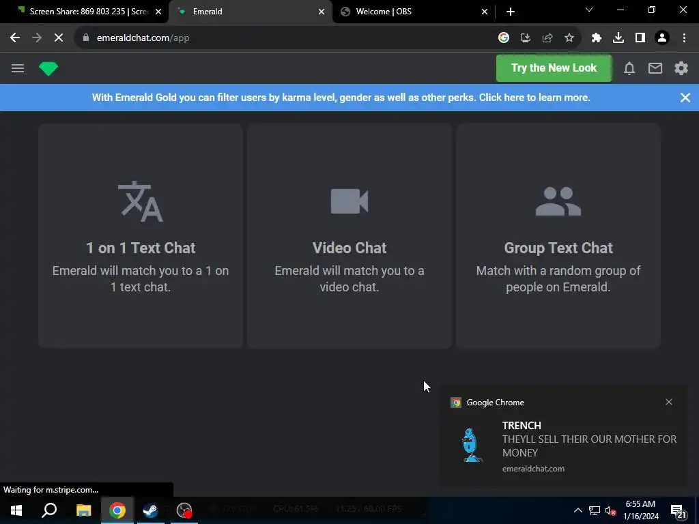699x524 pixels.
Task: Open Windows Start menu
Action: (16, 510)
